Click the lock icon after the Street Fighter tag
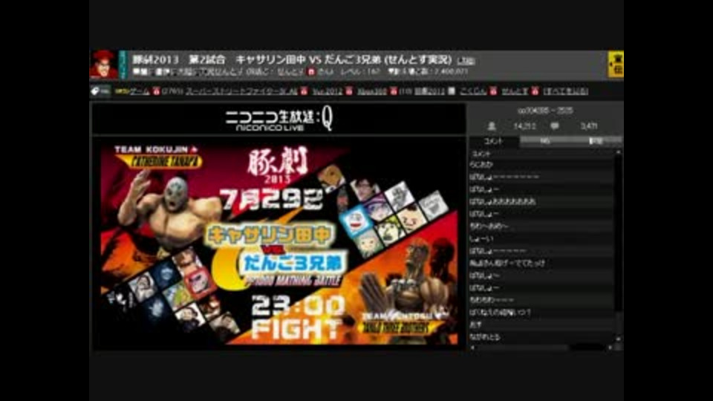Screen dimensions: 713x401 304,91
